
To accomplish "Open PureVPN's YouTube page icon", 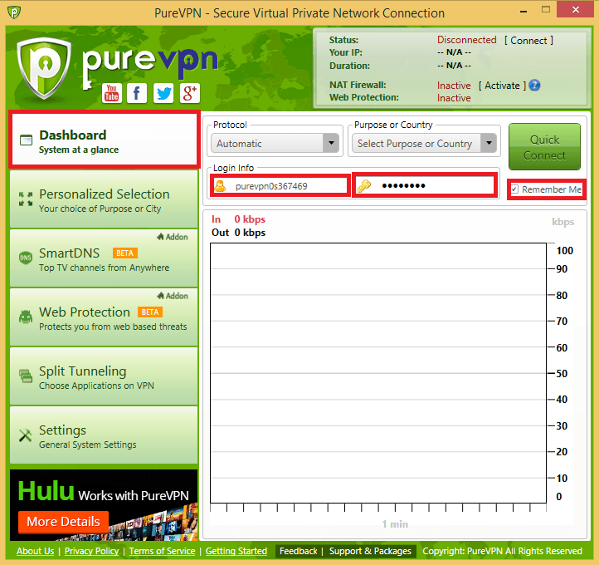I will 111,93.
